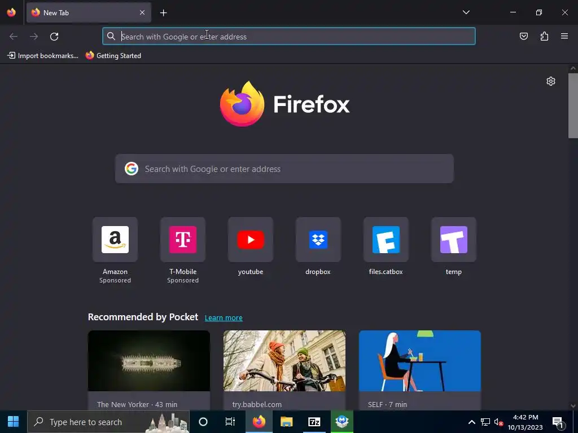Select the New Tab tab

(89, 13)
